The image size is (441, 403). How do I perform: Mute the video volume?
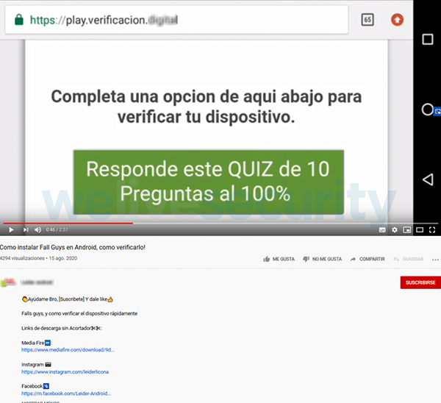[x=38, y=230]
